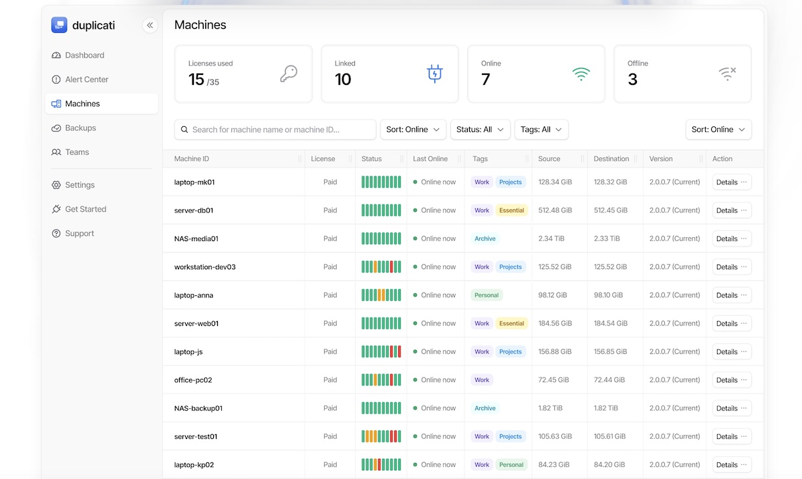
Task: Collapse the sidebar with double-chevron button
Action: (150, 25)
